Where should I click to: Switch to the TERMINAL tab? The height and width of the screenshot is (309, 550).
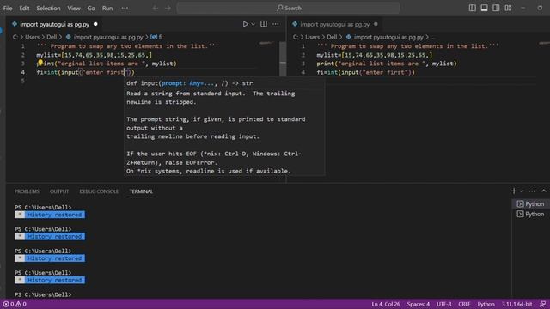(141, 191)
